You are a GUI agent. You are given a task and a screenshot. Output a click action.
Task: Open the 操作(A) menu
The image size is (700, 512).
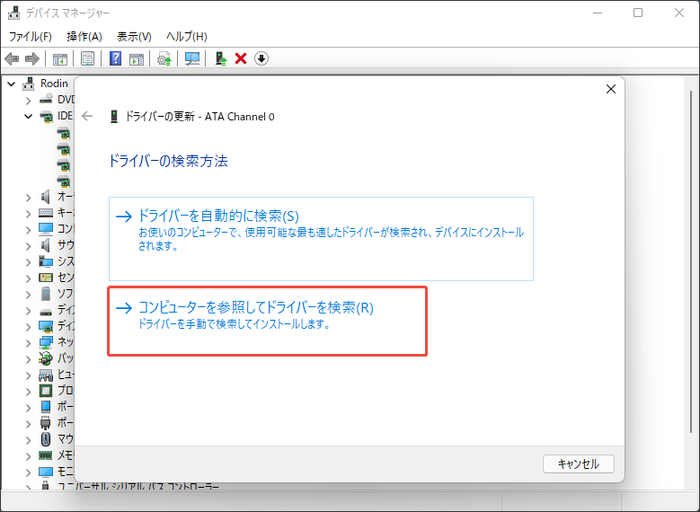click(x=84, y=37)
